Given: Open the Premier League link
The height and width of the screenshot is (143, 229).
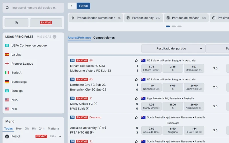Looking at the screenshot, I should (22, 63).
